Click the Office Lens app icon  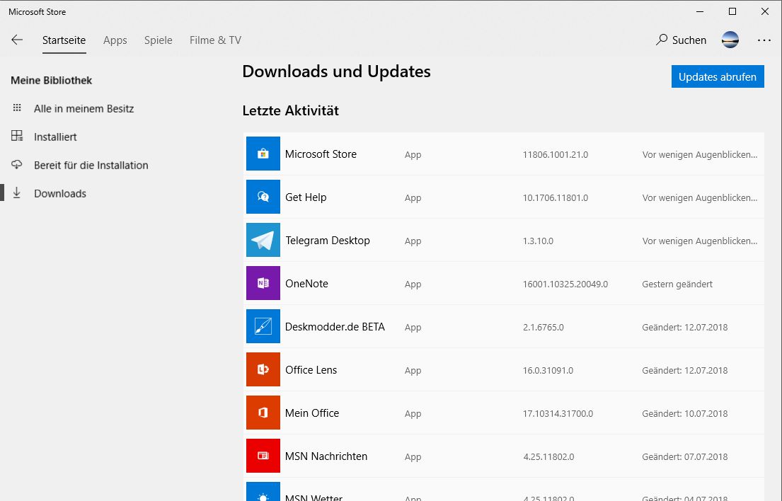[263, 369]
